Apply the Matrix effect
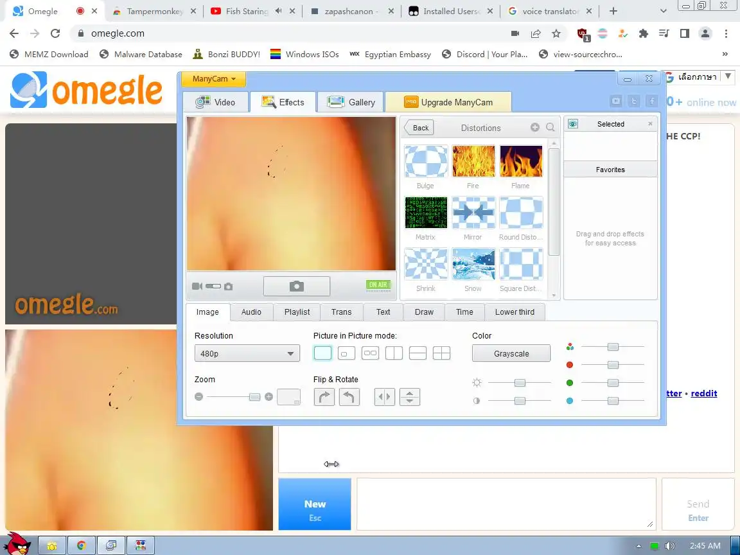 426,213
